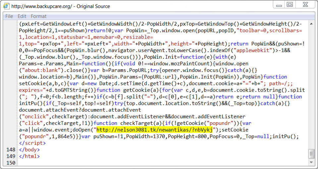
Task: Click the scrollbar down arrow
Action: coord(311,162)
